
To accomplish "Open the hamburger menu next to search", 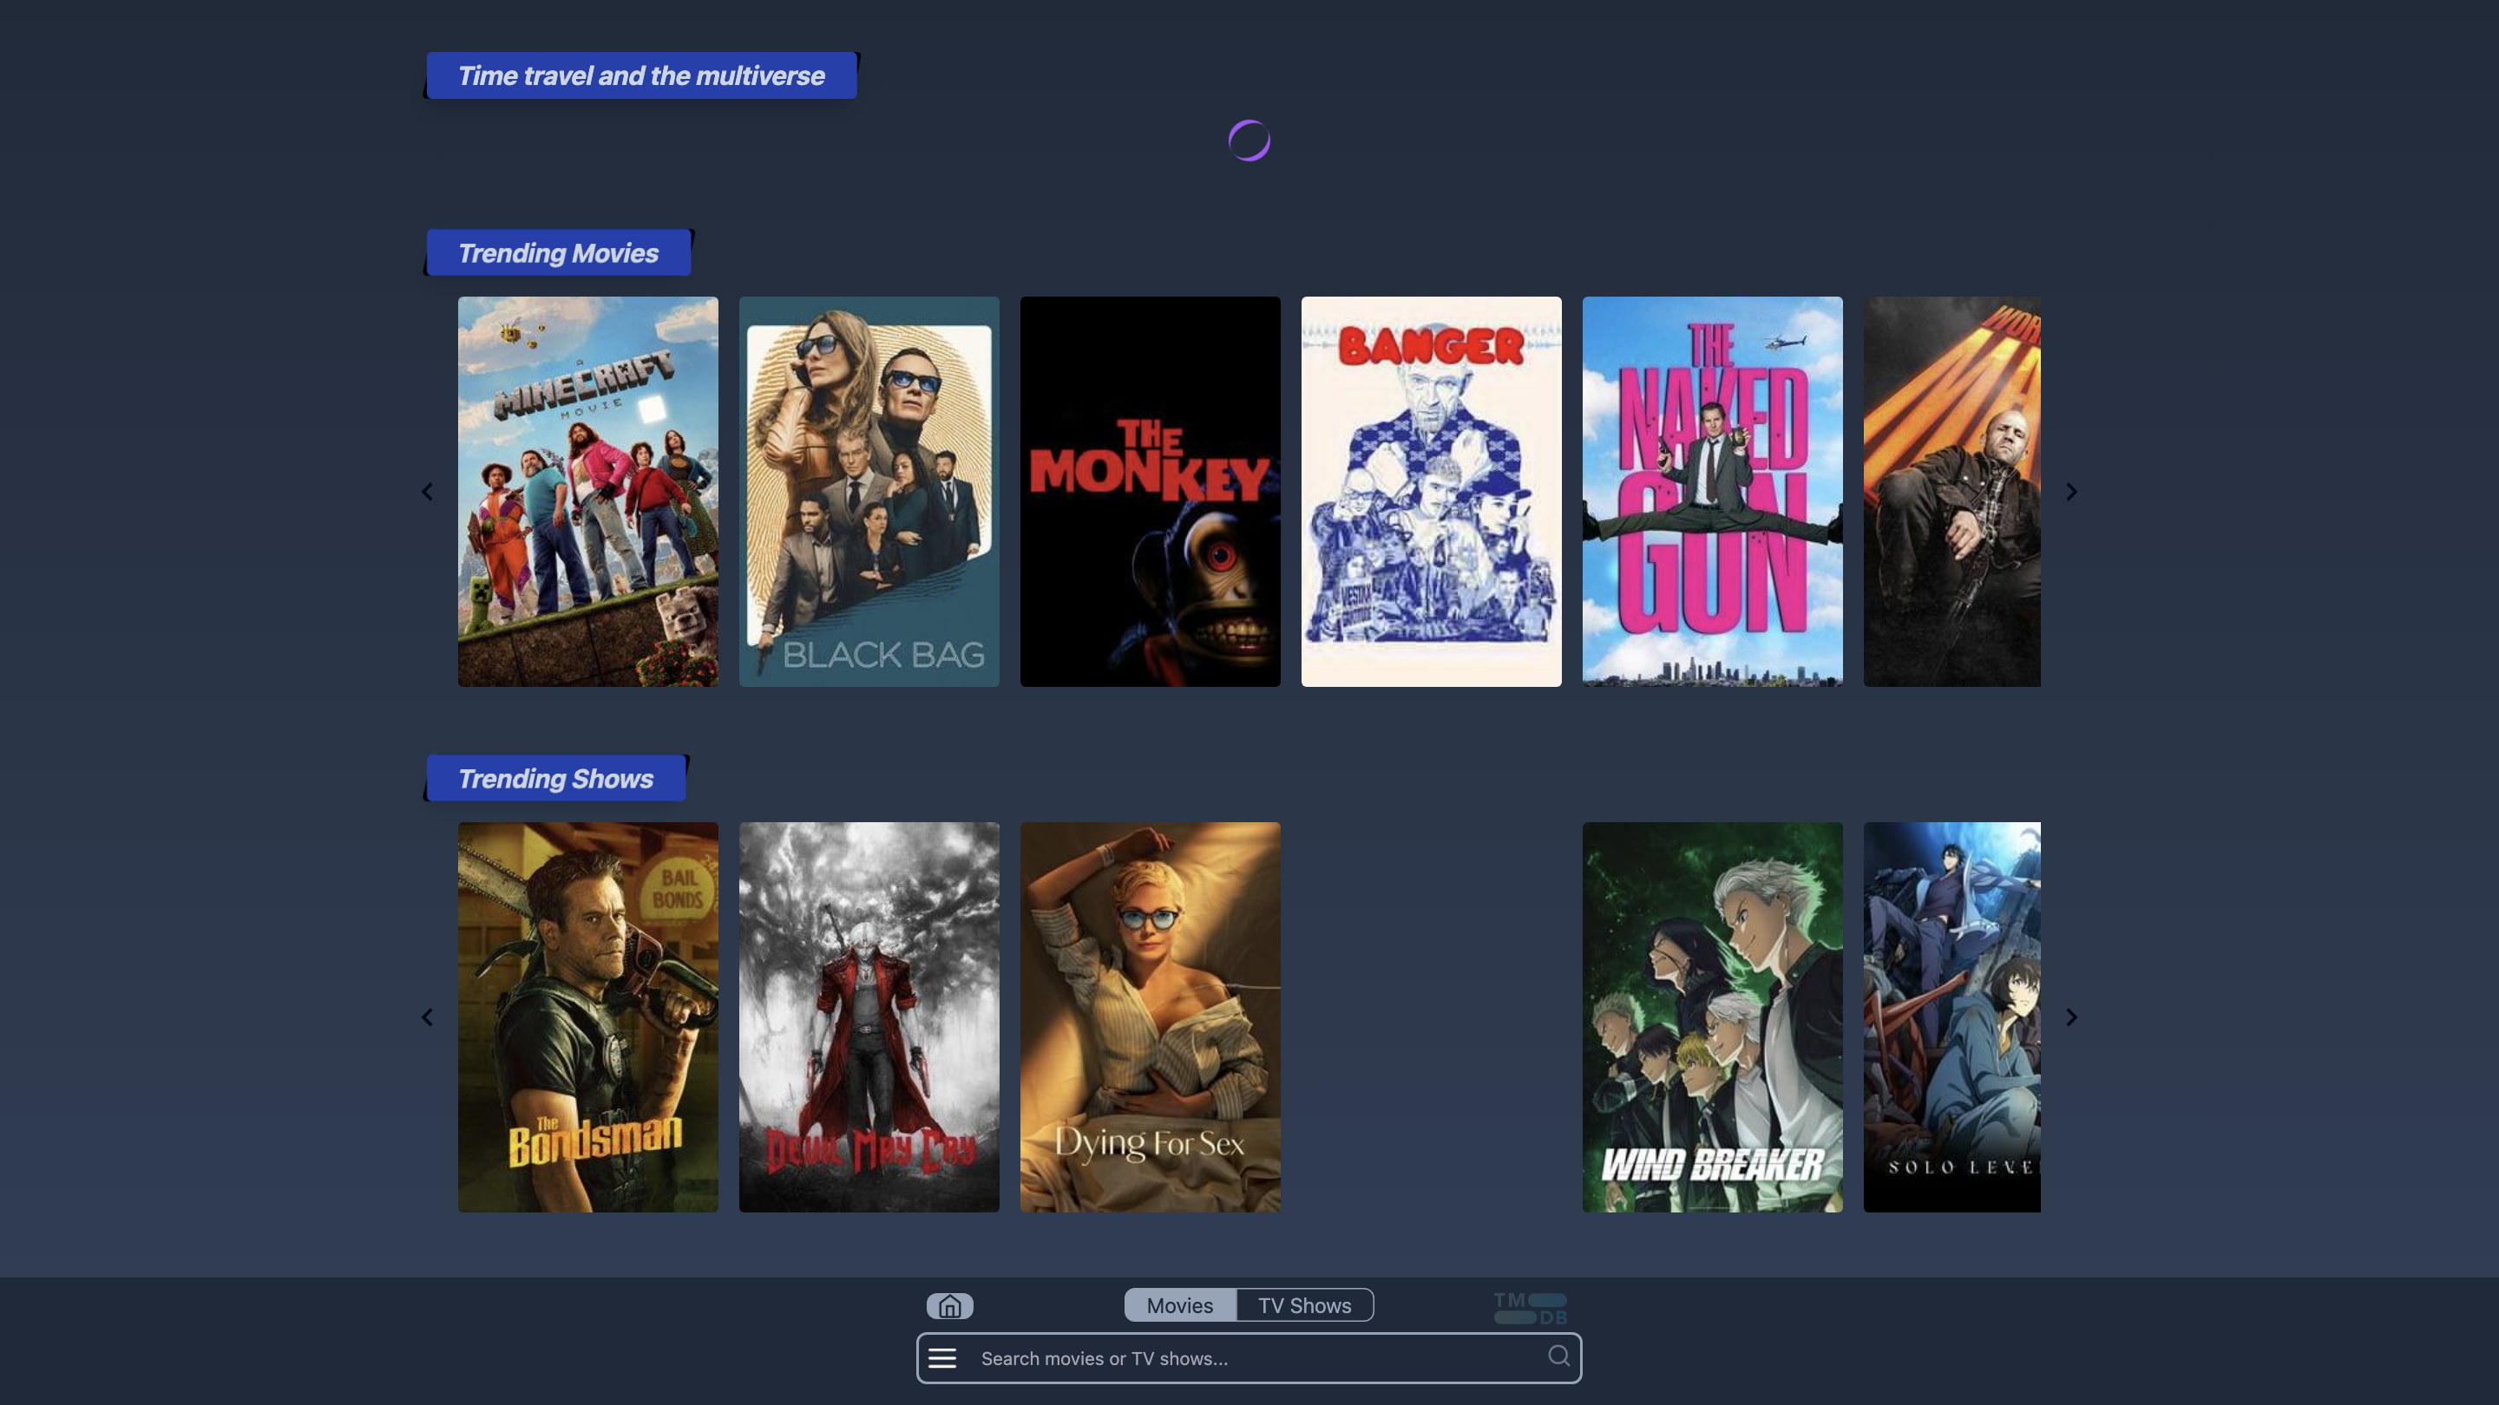I will coord(942,1357).
